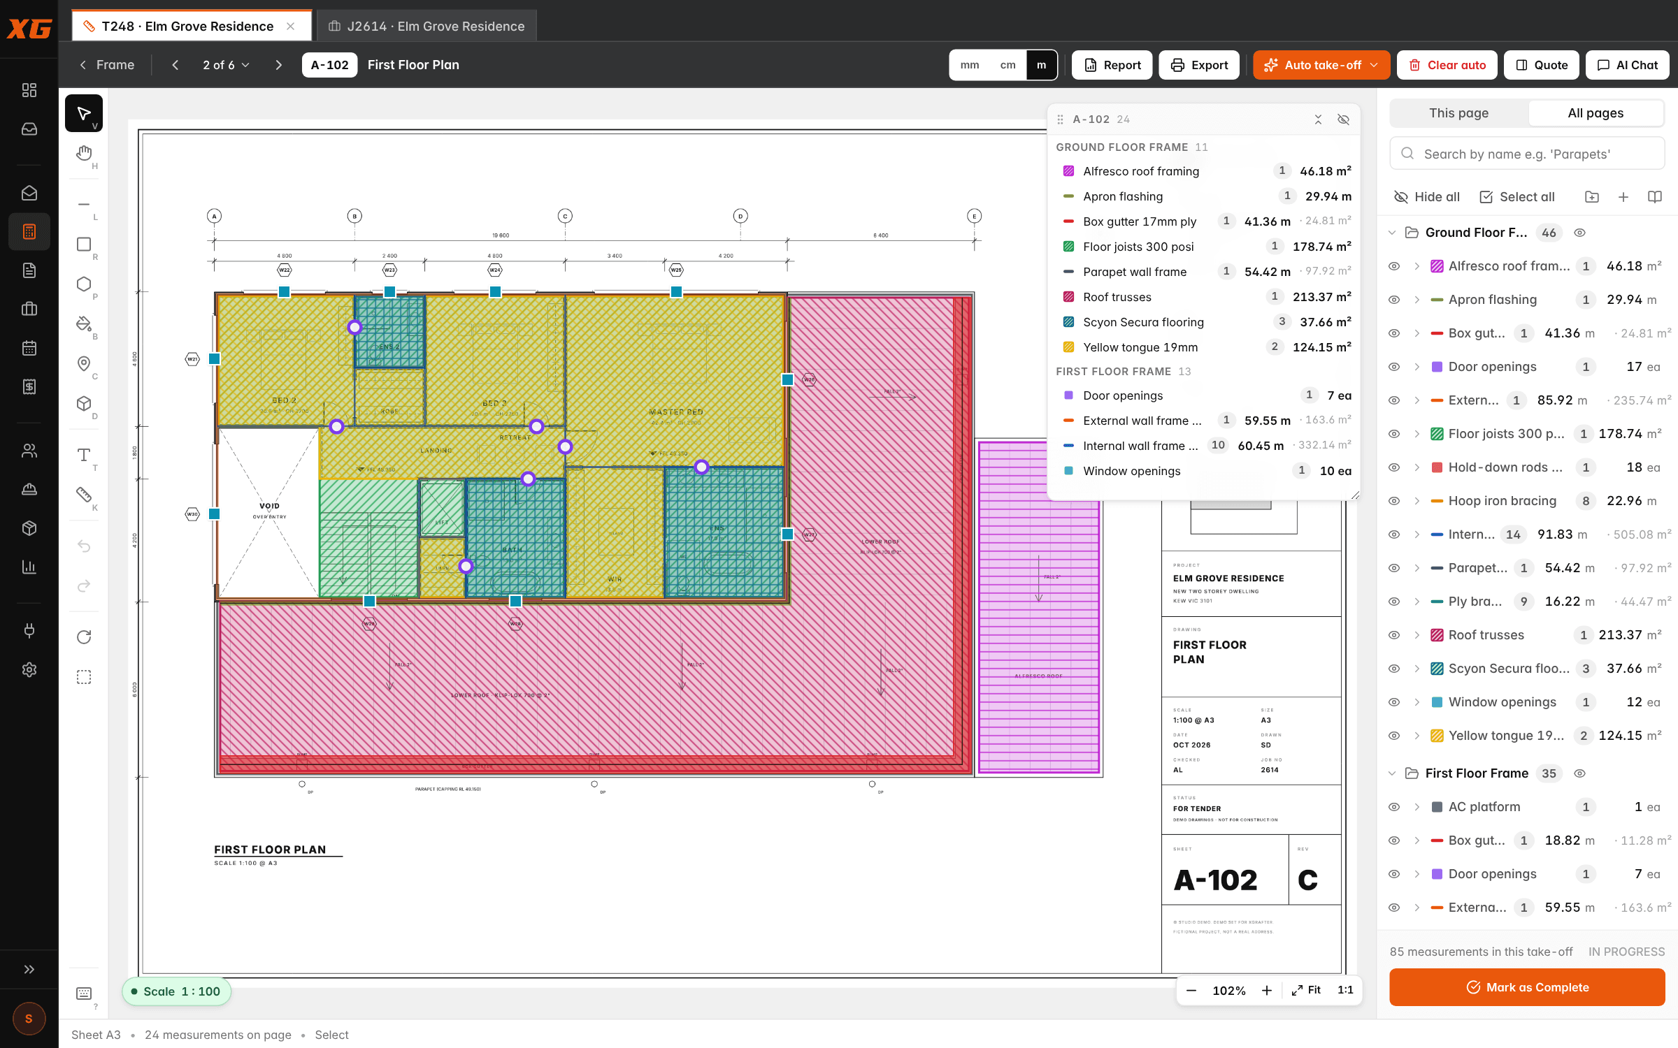Switch to This page tab

pos(1458,113)
